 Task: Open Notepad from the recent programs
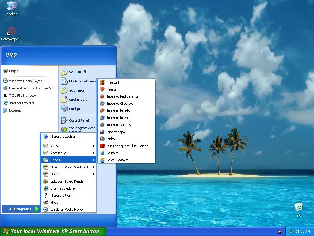[30, 110]
